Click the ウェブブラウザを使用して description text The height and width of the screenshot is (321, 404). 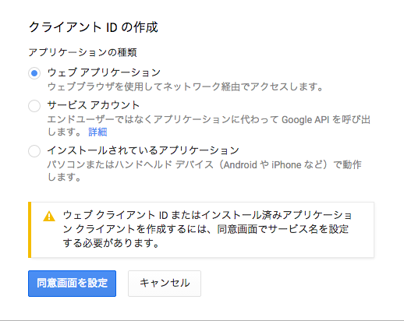tap(186, 86)
